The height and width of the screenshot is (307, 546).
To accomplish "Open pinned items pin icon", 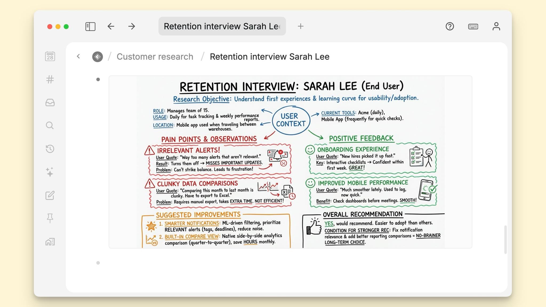I will (50, 218).
